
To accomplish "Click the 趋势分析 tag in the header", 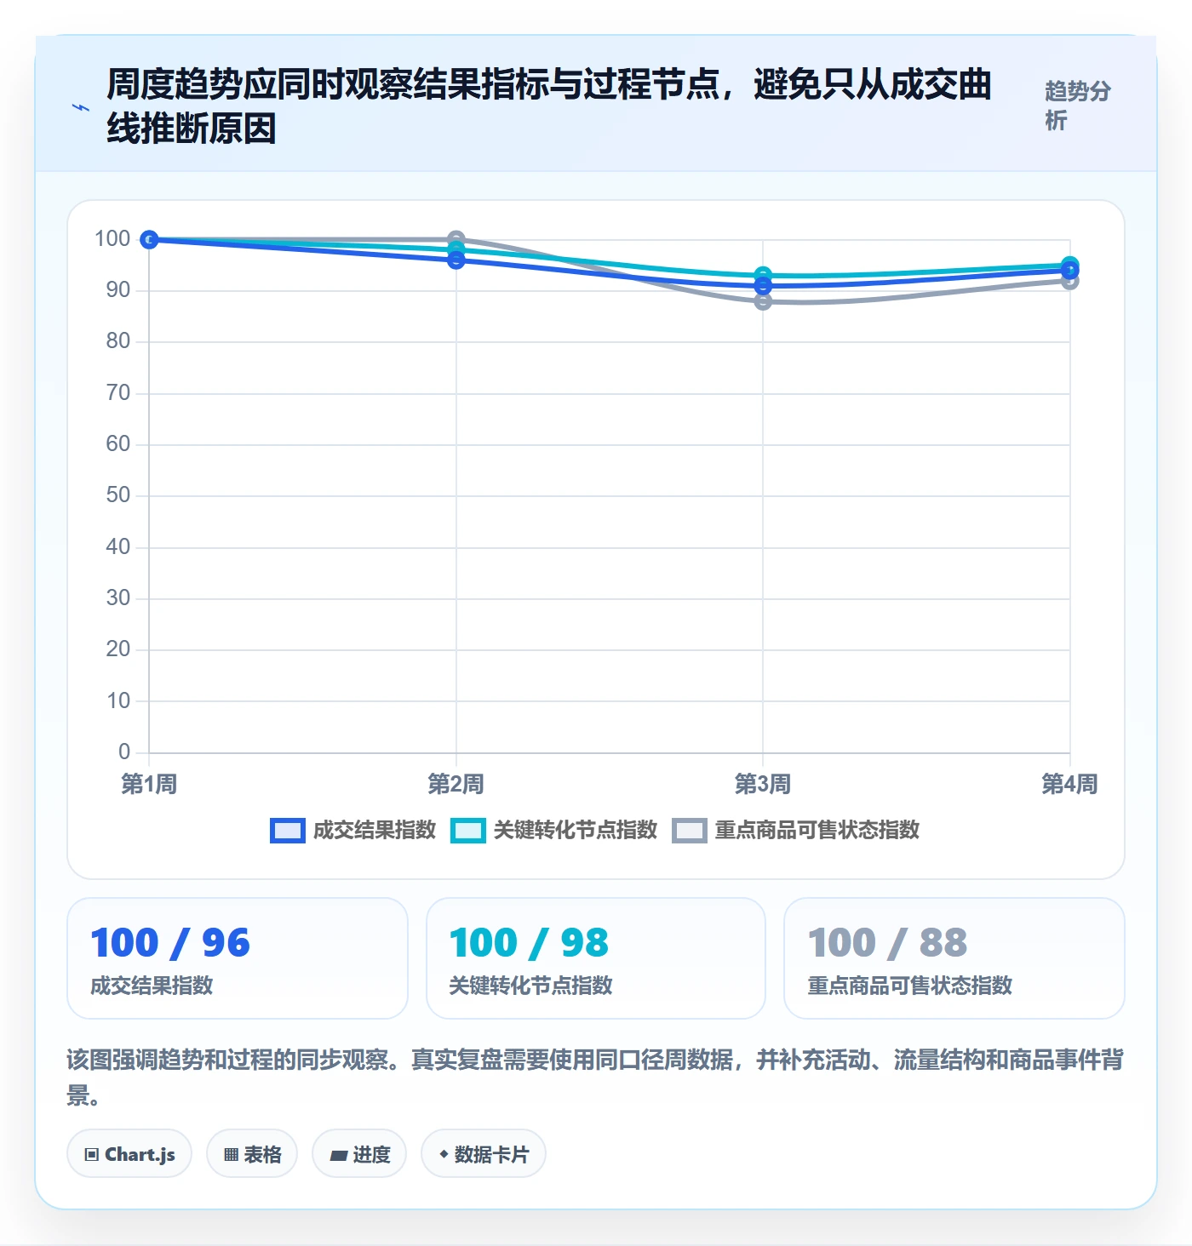I will click(x=1078, y=106).
